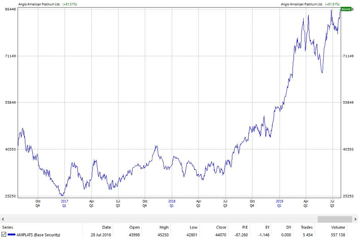
Task: Select the AMPLATS (Base Security) row label
Action: point(38,234)
